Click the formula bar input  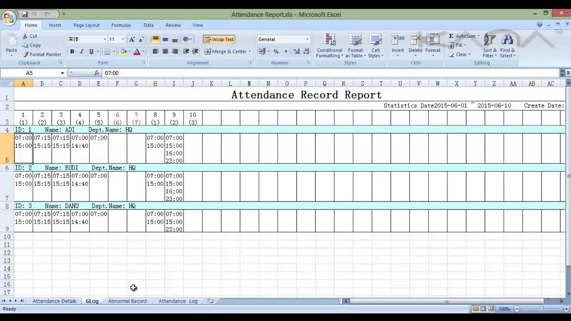tap(330, 73)
